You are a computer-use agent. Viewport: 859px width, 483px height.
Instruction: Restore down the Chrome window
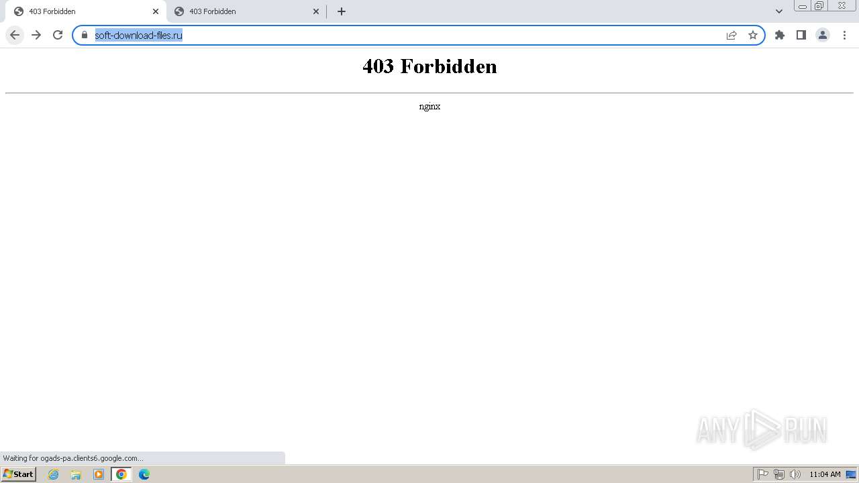coord(819,6)
